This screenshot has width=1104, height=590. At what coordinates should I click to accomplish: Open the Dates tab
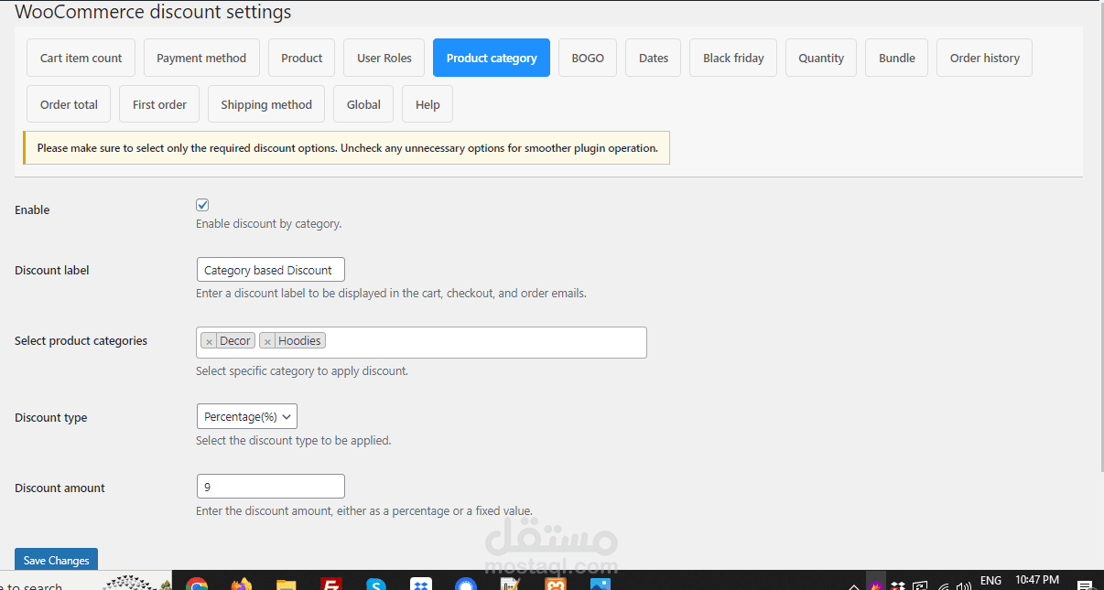[x=654, y=58]
